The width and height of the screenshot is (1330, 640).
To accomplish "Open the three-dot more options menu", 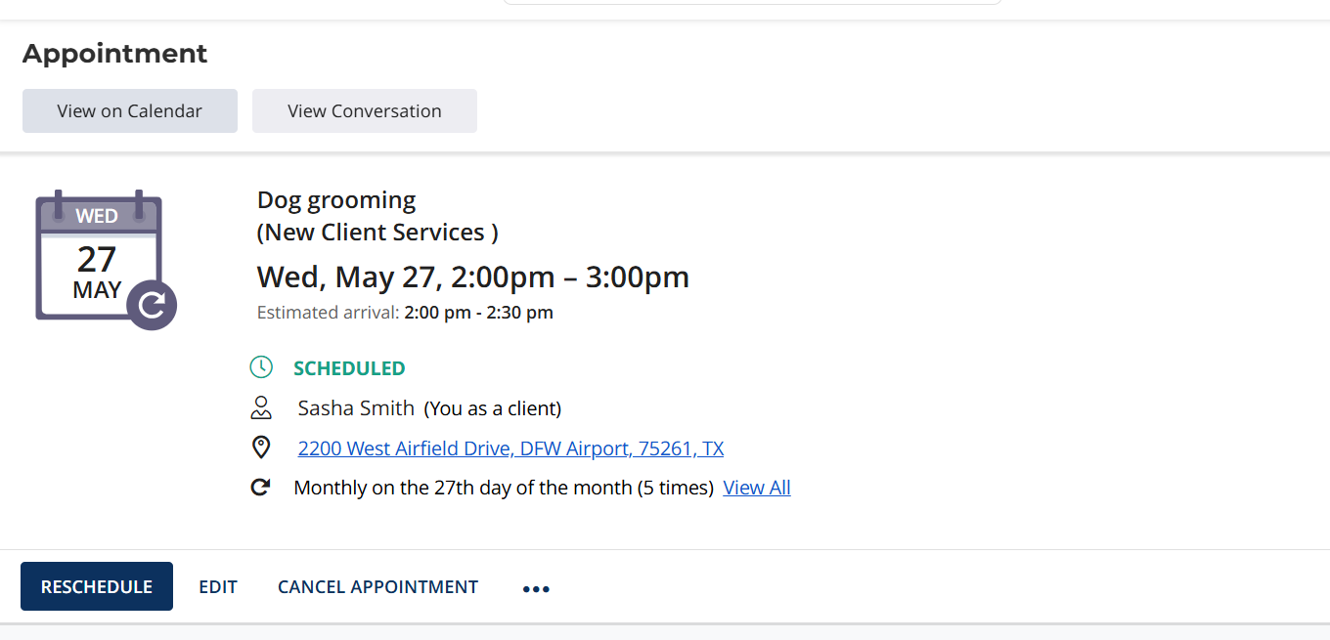I will click(536, 588).
